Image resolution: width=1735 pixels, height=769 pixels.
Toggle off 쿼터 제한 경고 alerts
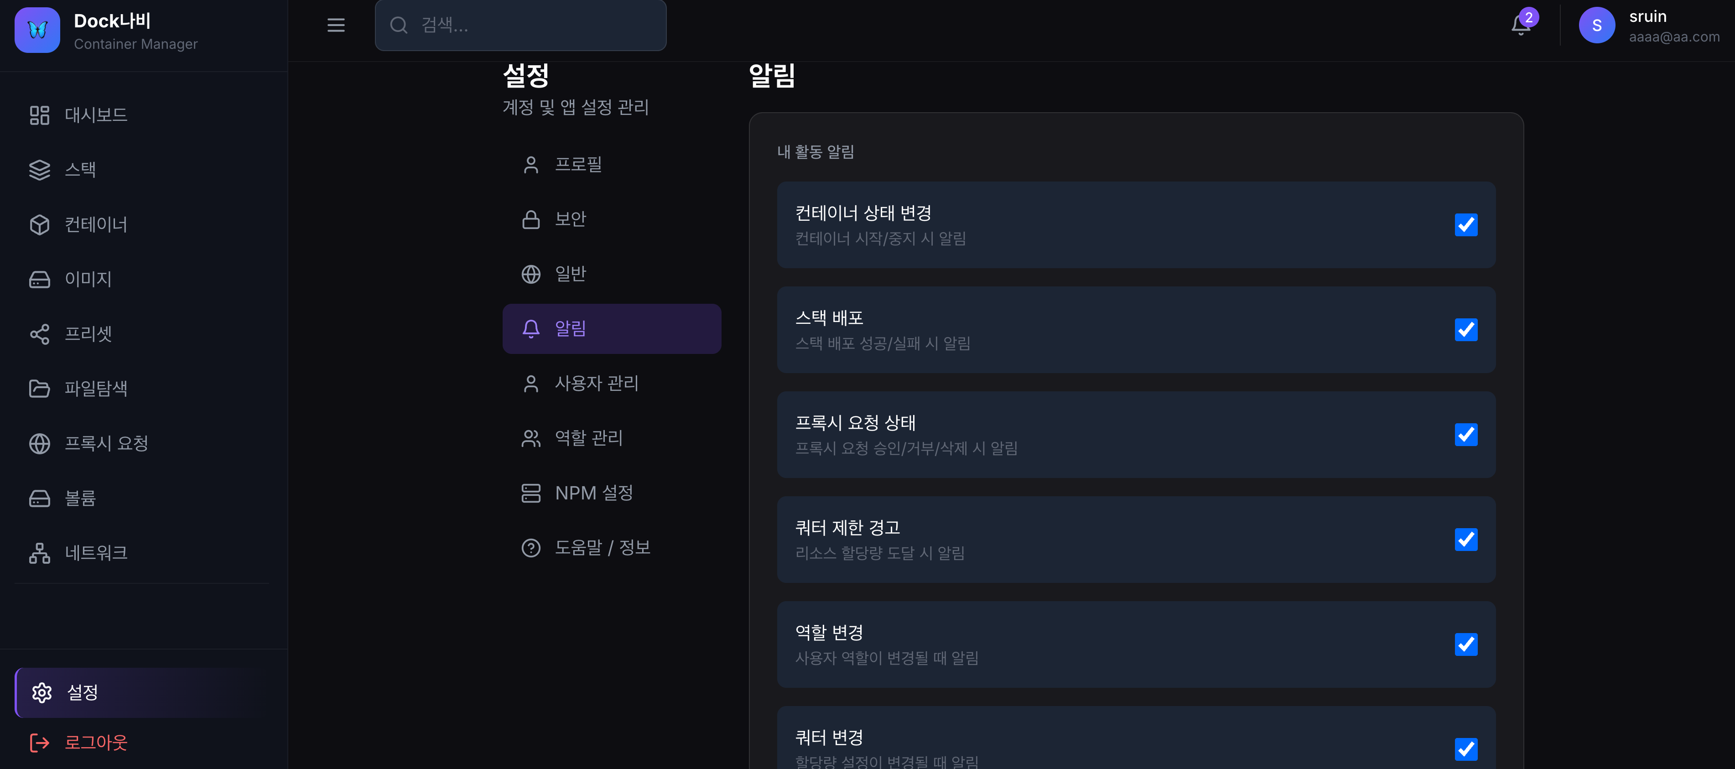pyautogui.click(x=1465, y=540)
